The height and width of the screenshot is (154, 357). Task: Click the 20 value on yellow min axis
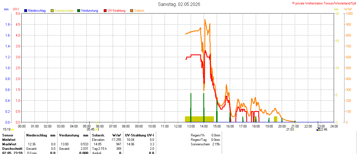coord(337,13)
